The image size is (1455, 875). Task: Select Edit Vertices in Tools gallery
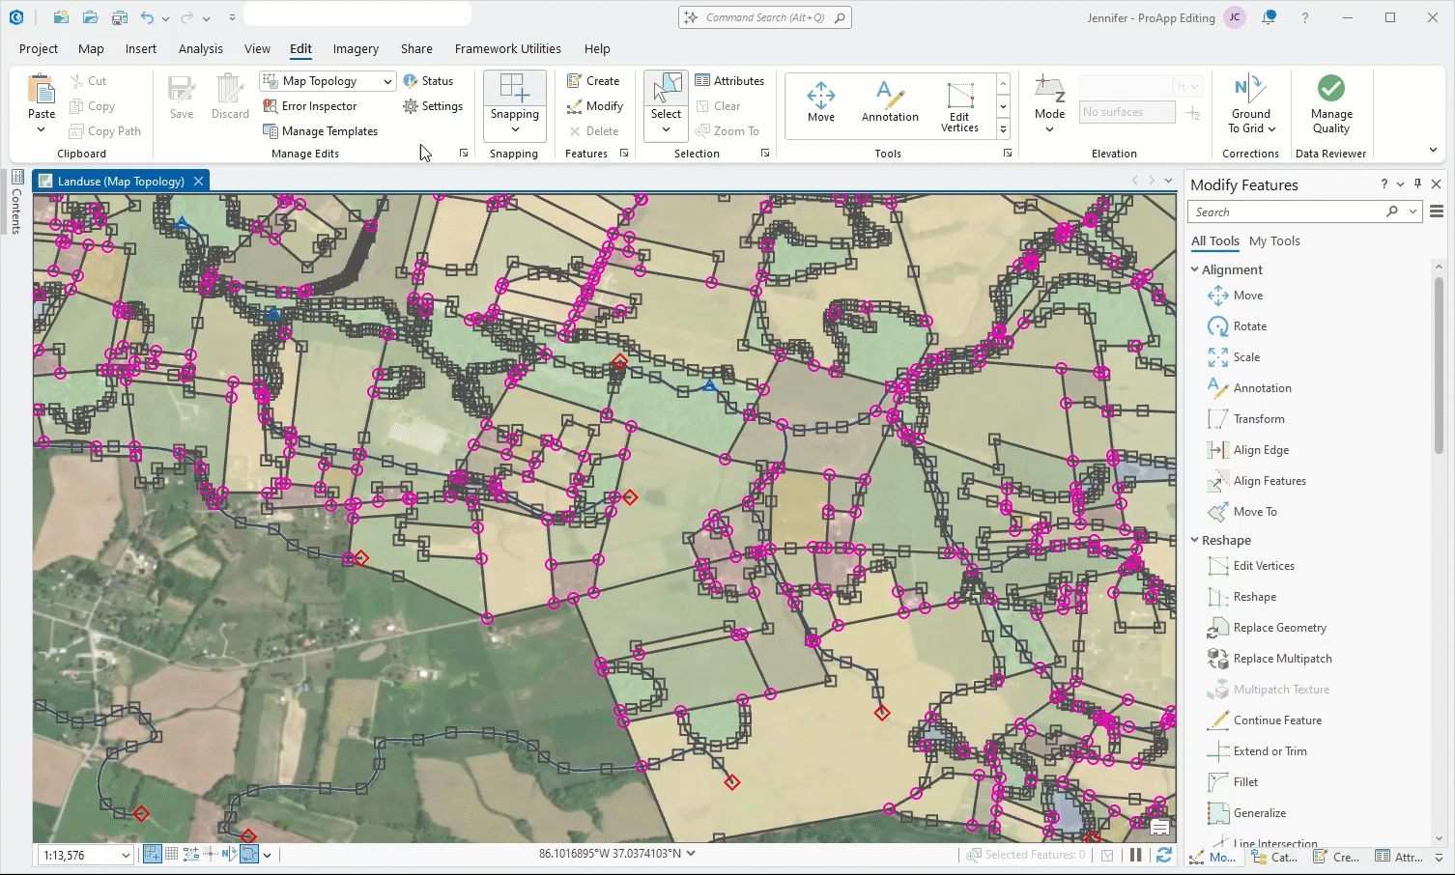(x=959, y=106)
